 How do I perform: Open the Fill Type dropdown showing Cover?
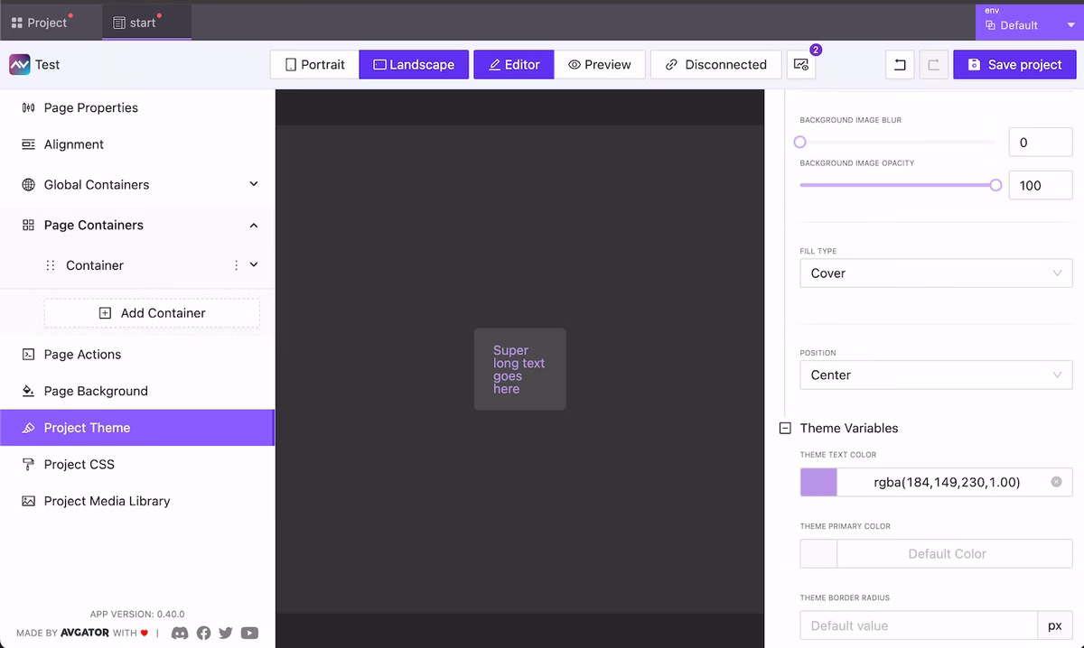(936, 273)
